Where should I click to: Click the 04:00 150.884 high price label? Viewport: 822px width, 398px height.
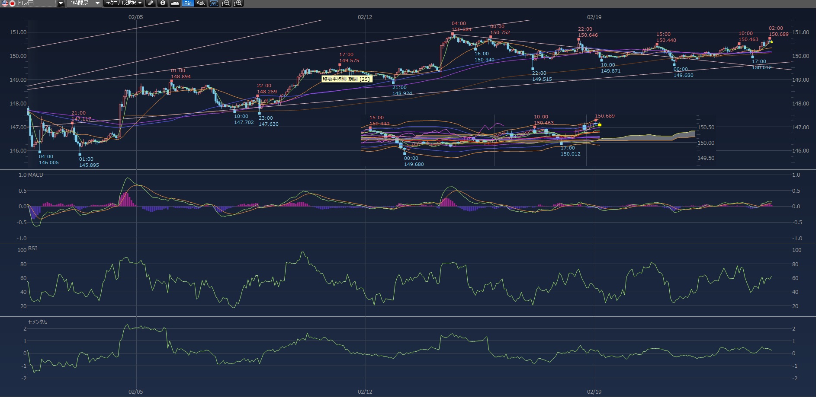click(x=461, y=27)
